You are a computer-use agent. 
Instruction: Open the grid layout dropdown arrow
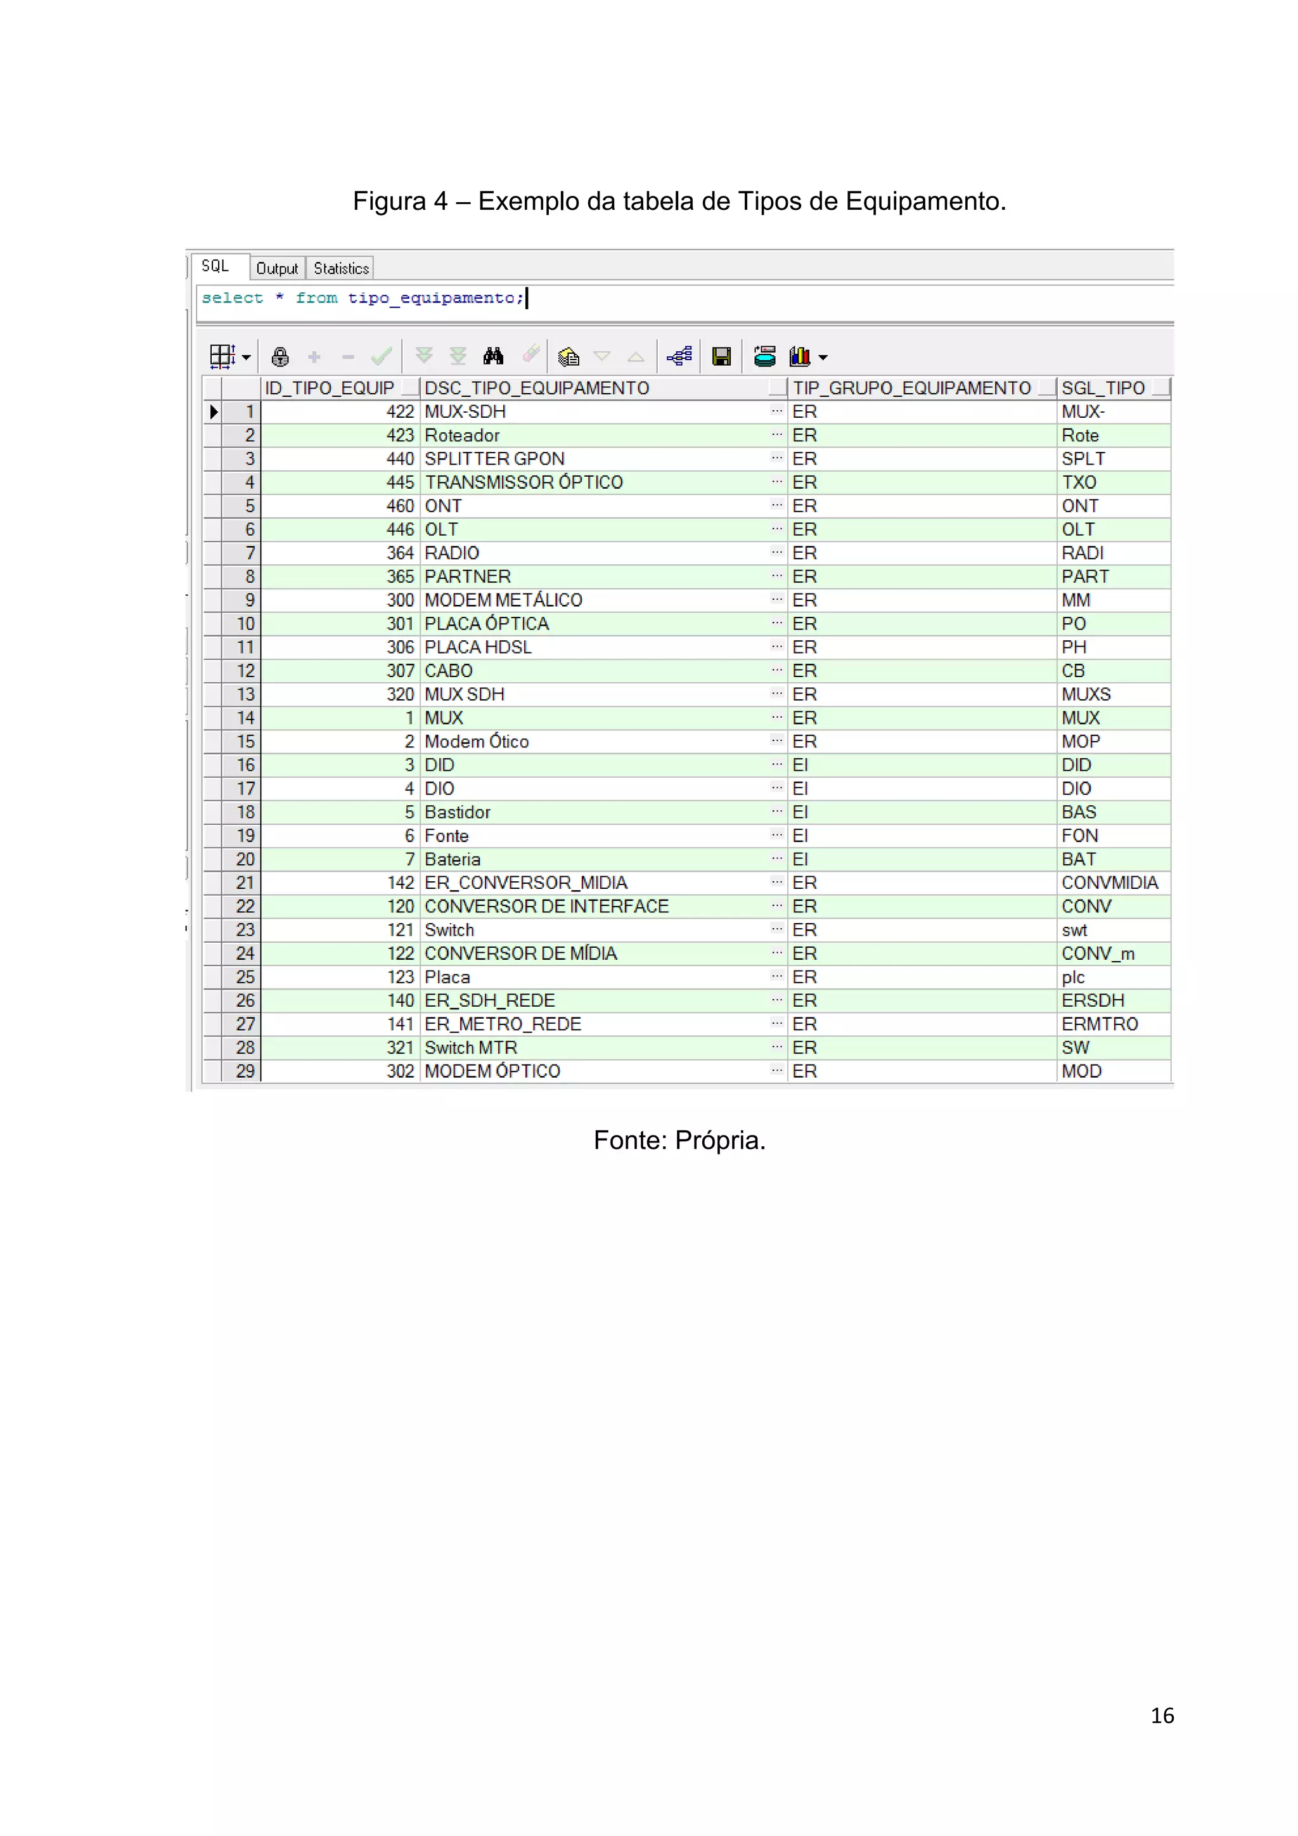point(246,357)
